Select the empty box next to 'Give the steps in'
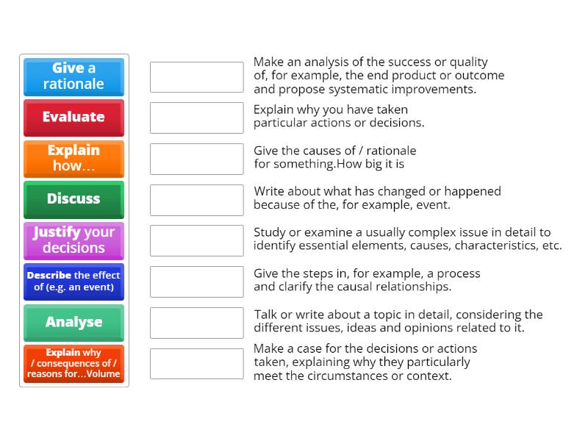The width and height of the screenshot is (588, 441). point(196,282)
